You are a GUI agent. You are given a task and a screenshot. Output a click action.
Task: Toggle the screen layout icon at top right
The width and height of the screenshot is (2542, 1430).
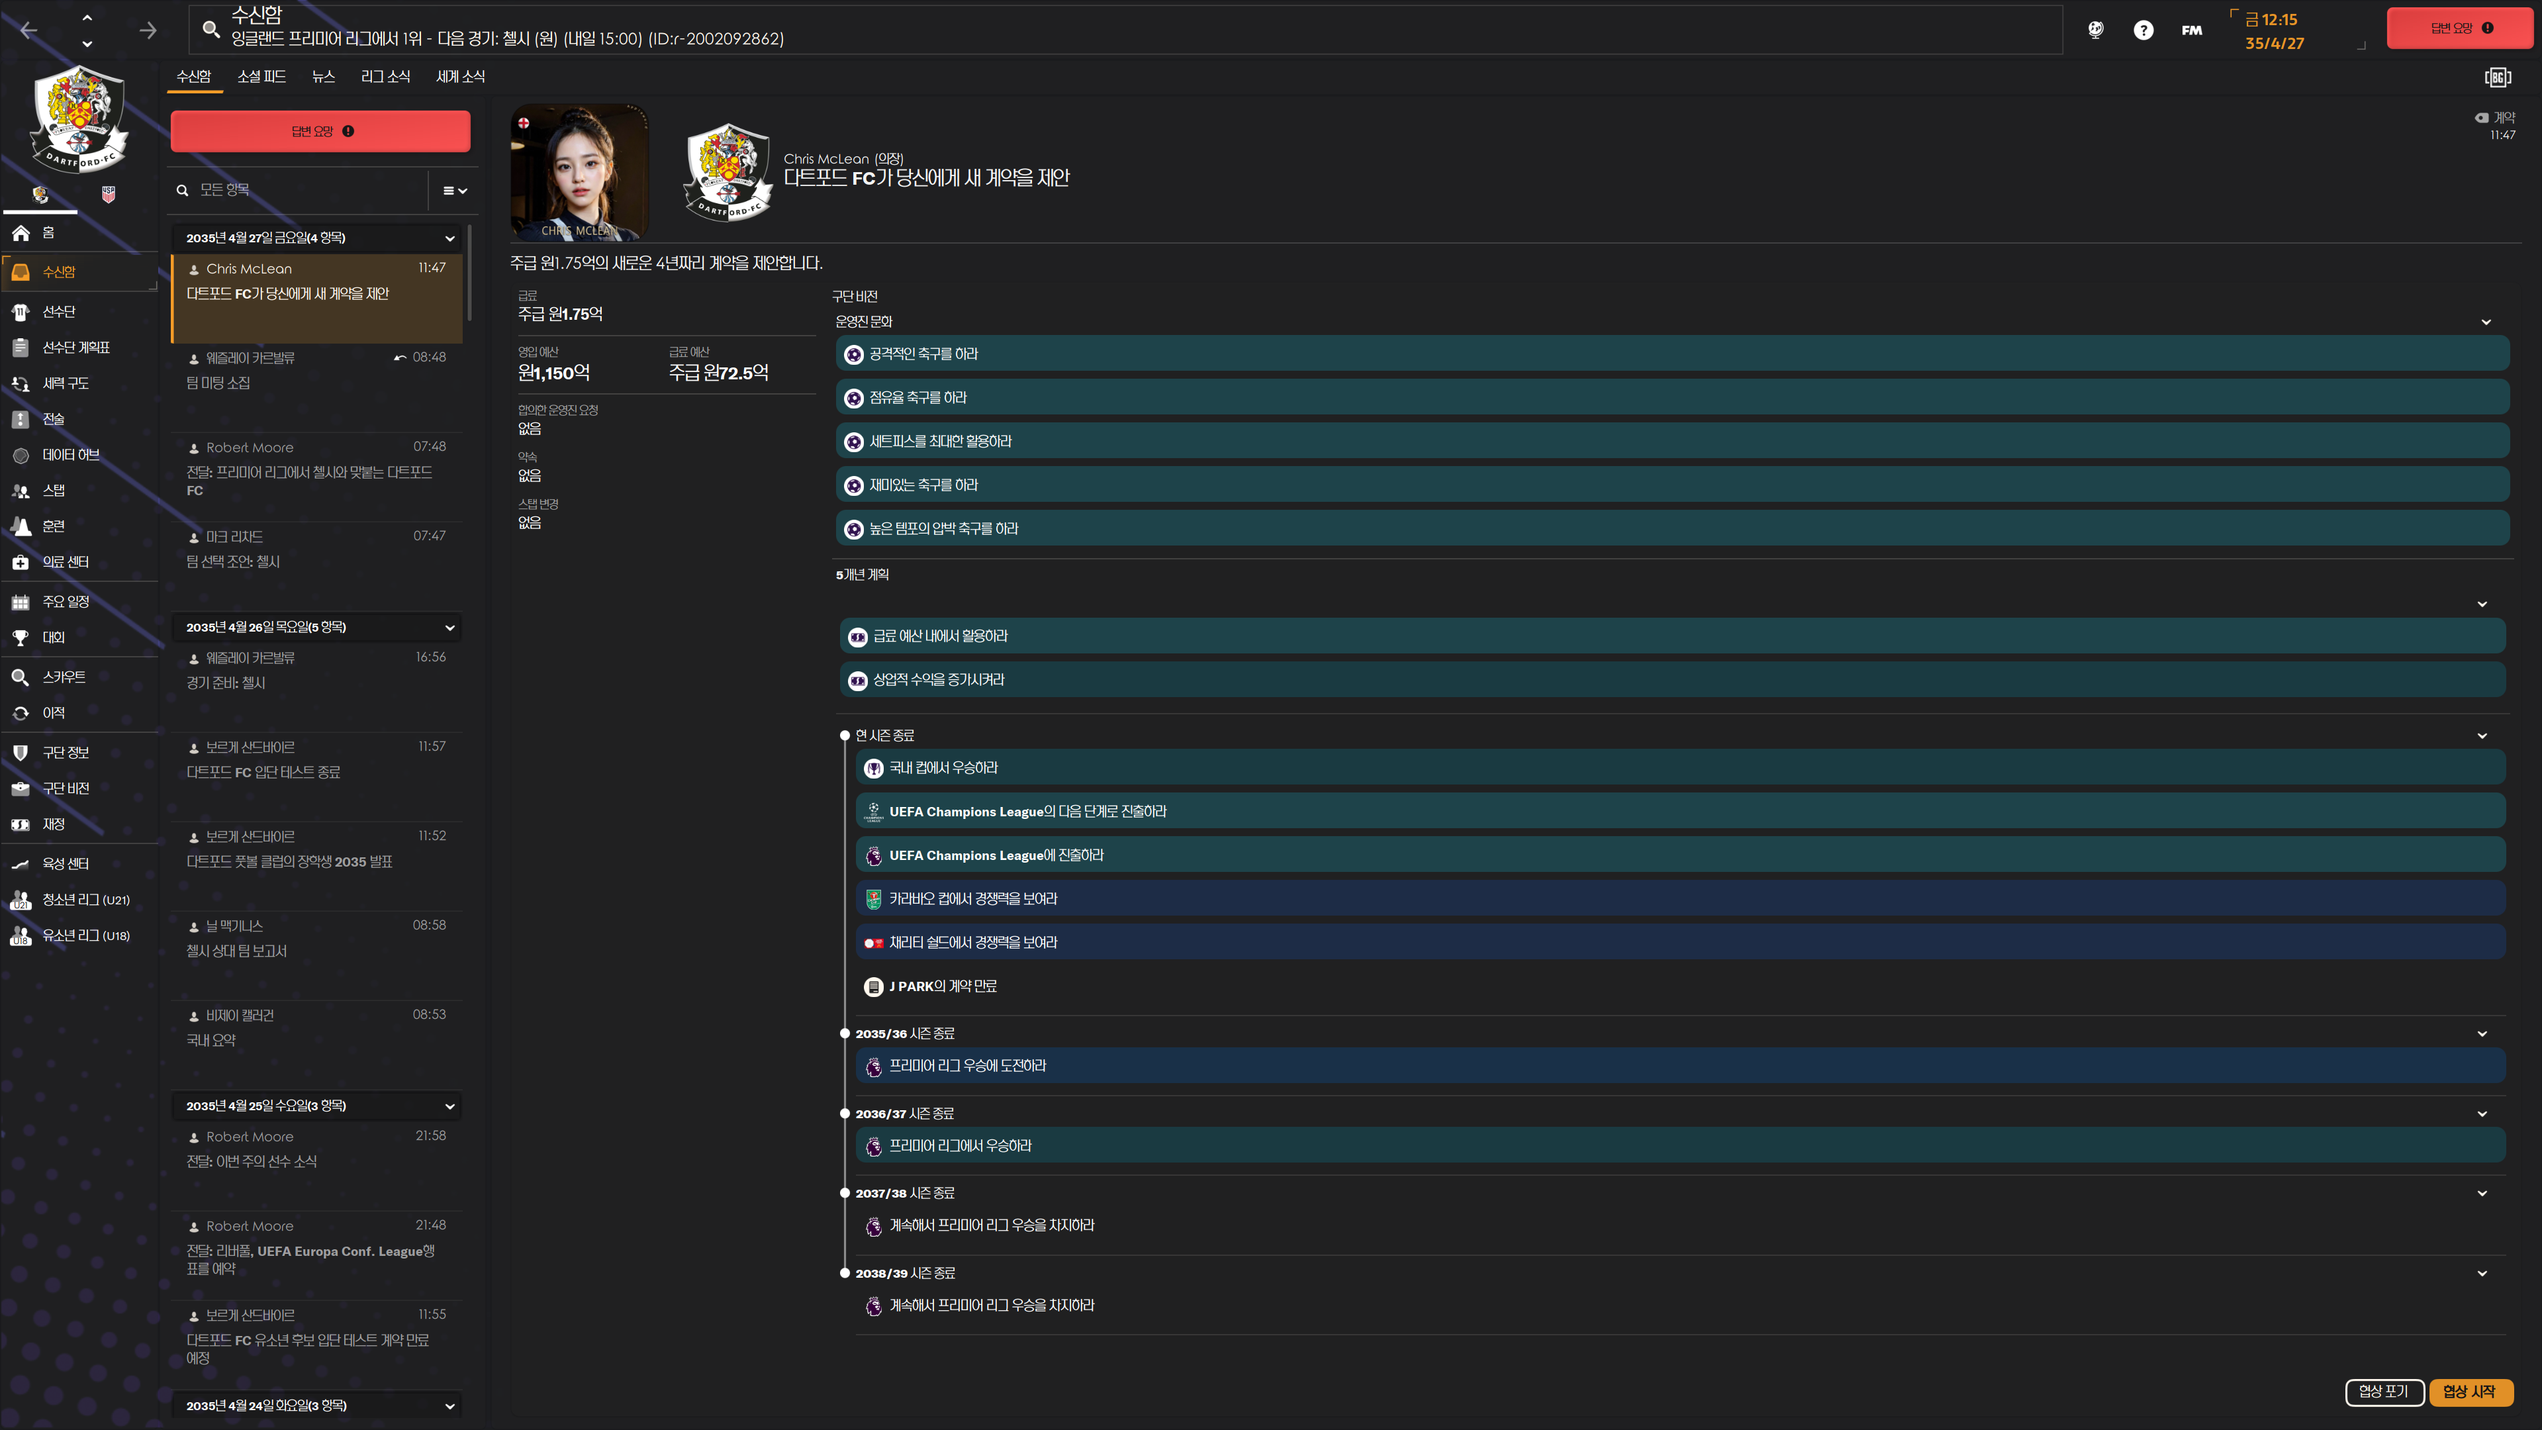point(2498,77)
